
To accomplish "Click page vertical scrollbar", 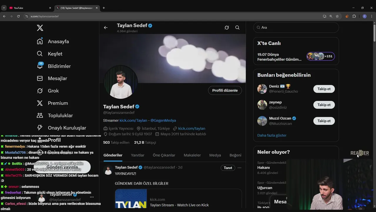I will [374, 32].
